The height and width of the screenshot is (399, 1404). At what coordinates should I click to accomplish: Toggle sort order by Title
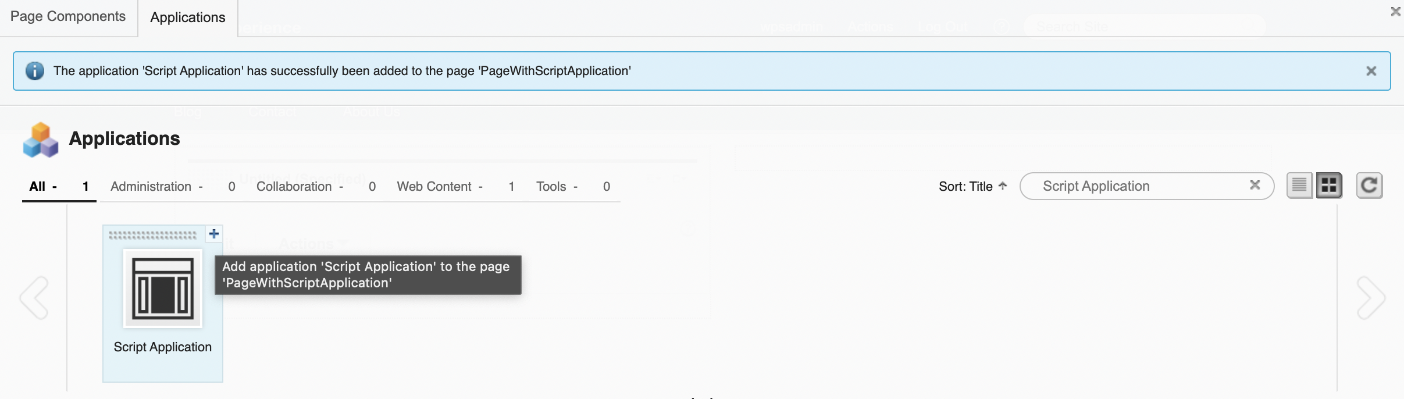[972, 186]
